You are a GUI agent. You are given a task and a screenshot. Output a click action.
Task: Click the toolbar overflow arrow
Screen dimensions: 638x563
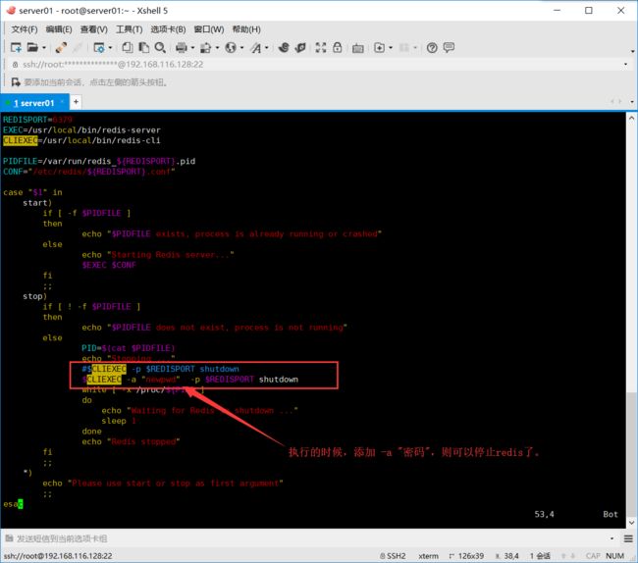coord(632,51)
